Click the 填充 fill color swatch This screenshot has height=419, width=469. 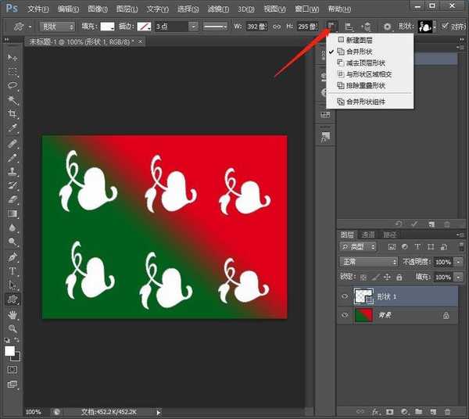pos(107,26)
